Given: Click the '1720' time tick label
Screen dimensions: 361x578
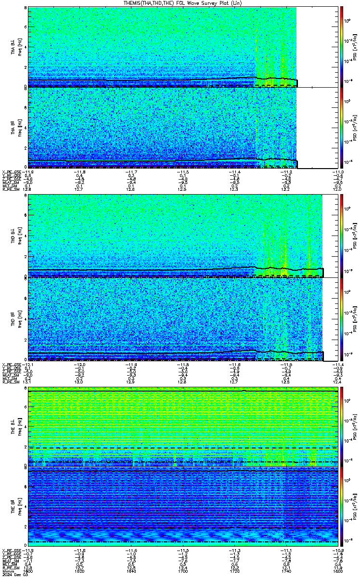Looking at the screenshot, I should pyautogui.click(x=235, y=571).
